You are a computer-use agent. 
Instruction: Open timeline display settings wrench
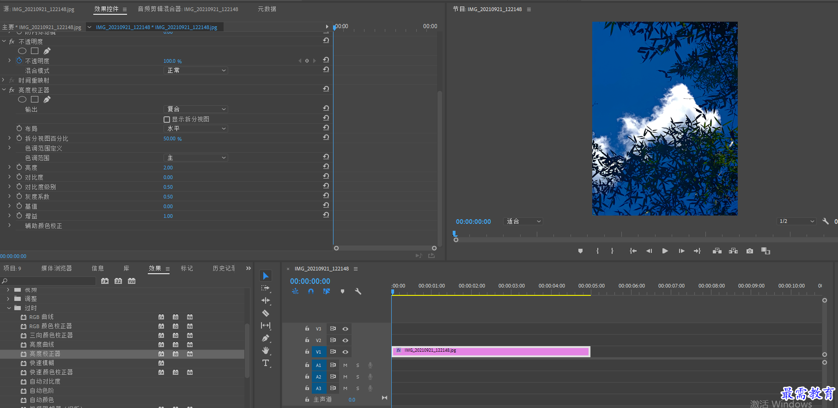[358, 291]
